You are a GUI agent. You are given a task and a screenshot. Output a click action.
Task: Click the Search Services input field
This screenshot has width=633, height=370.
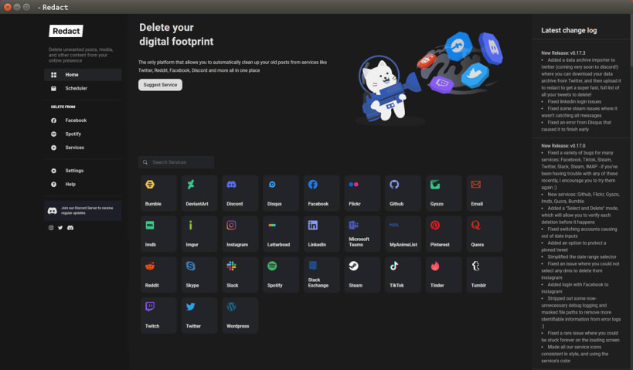[176, 162]
